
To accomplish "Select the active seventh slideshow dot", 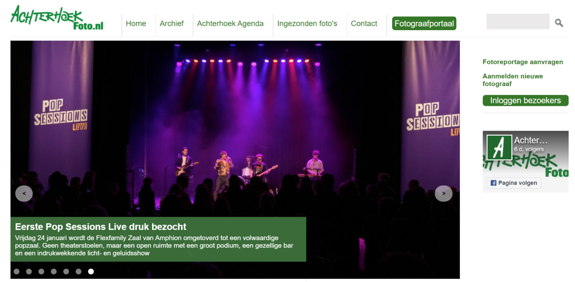I will tap(91, 272).
